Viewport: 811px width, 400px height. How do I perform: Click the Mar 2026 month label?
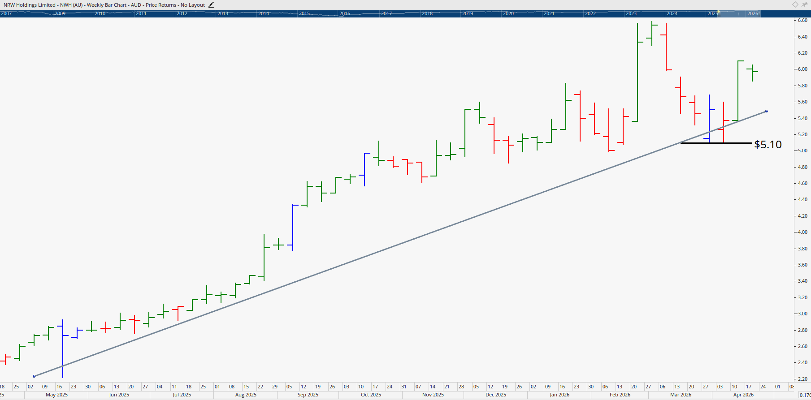pos(681,395)
